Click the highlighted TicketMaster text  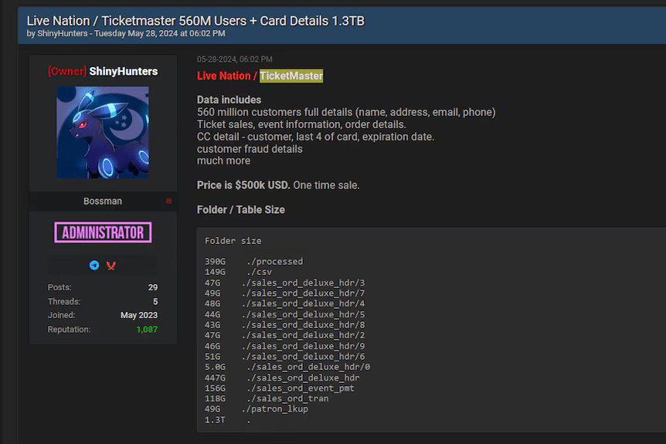tap(291, 76)
